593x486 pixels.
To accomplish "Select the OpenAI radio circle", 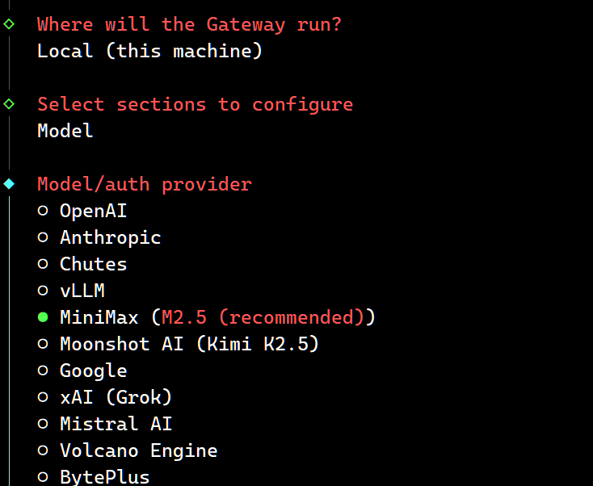I will point(43,212).
